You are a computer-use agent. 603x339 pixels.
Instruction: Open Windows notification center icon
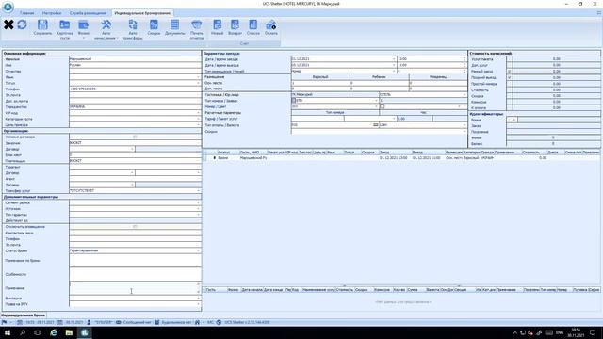click(593, 332)
